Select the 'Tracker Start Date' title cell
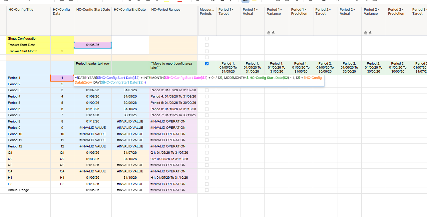427x217 pixels. [28, 45]
